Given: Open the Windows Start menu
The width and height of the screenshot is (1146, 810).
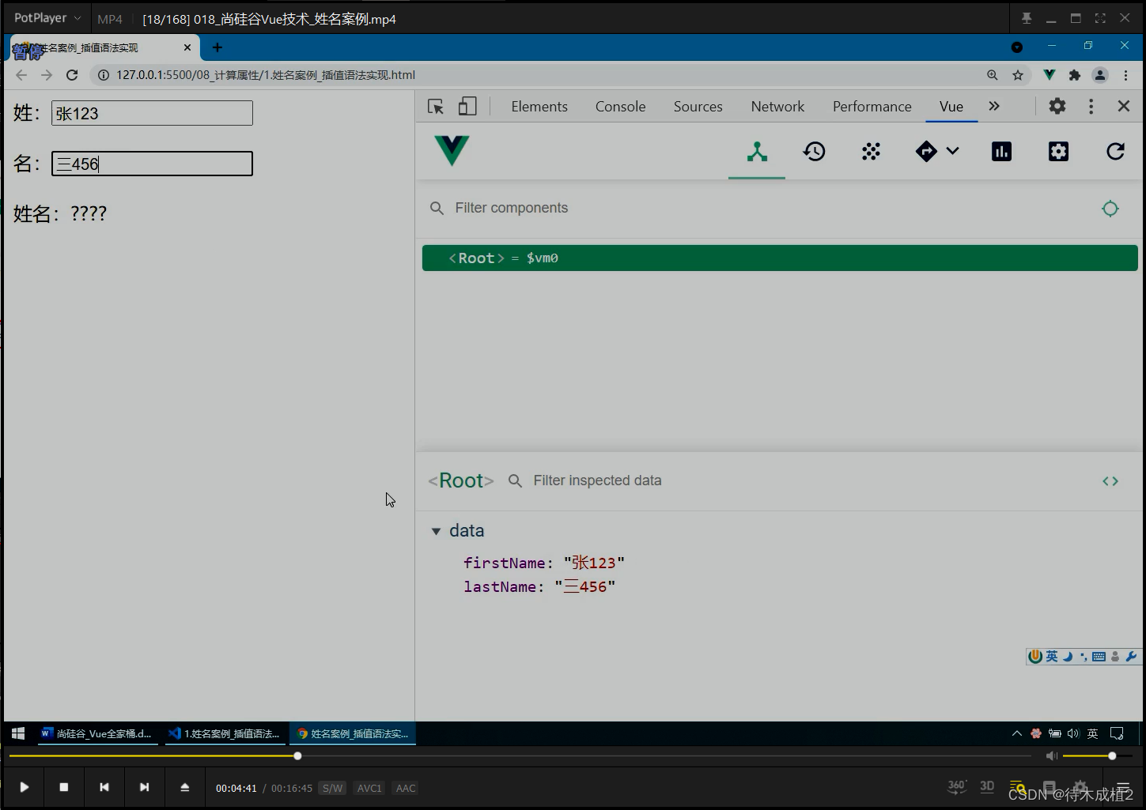Looking at the screenshot, I should tap(18, 733).
